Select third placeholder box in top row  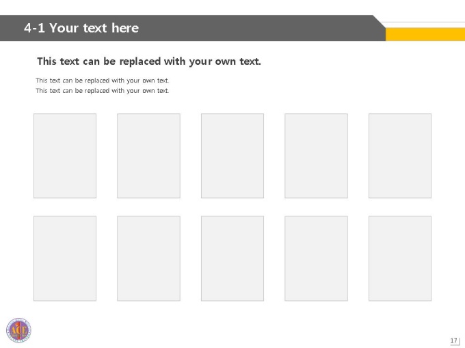[232, 156]
